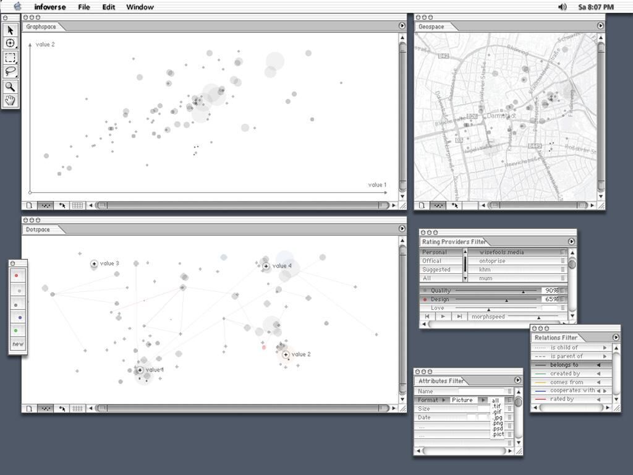Toggle the red Design rating indicator
This screenshot has width=633, height=475.
[x=425, y=299]
